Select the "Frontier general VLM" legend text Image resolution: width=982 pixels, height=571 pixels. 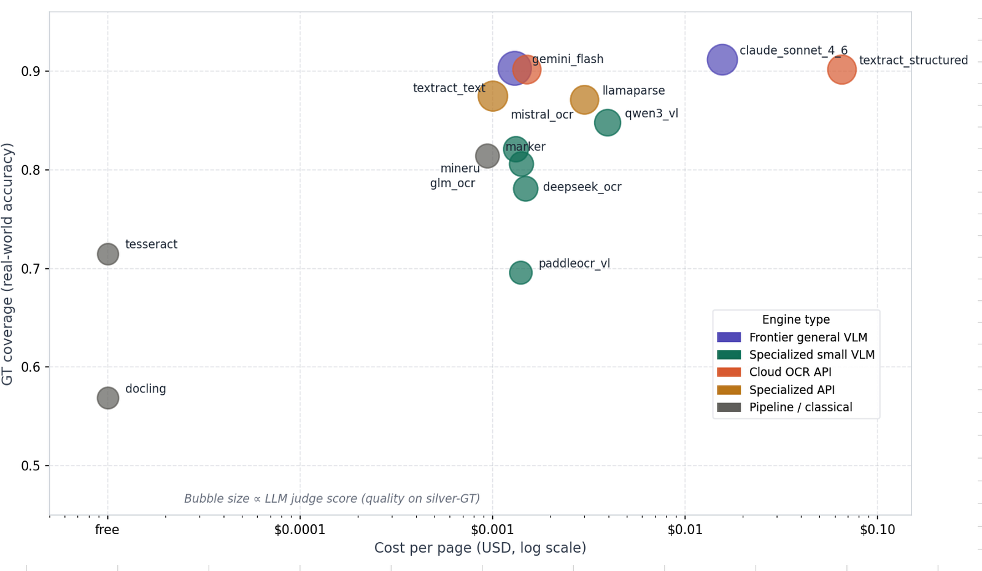808,337
